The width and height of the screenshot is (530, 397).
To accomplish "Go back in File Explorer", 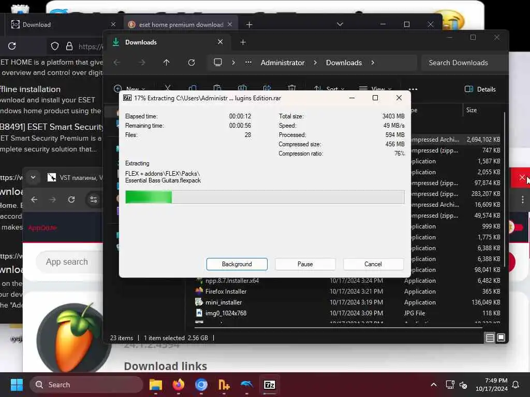I will pos(117,63).
